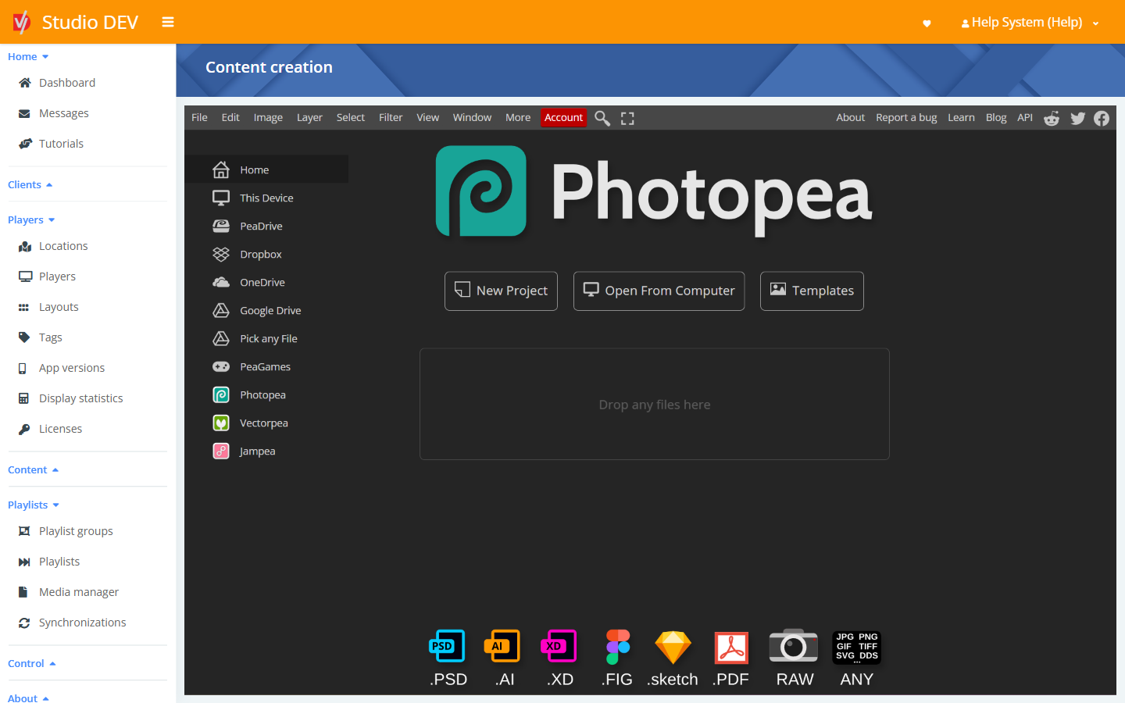Open Synchronizations in sidebar
This screenshot has height=703, width=1125.
(x=82, y=623)
